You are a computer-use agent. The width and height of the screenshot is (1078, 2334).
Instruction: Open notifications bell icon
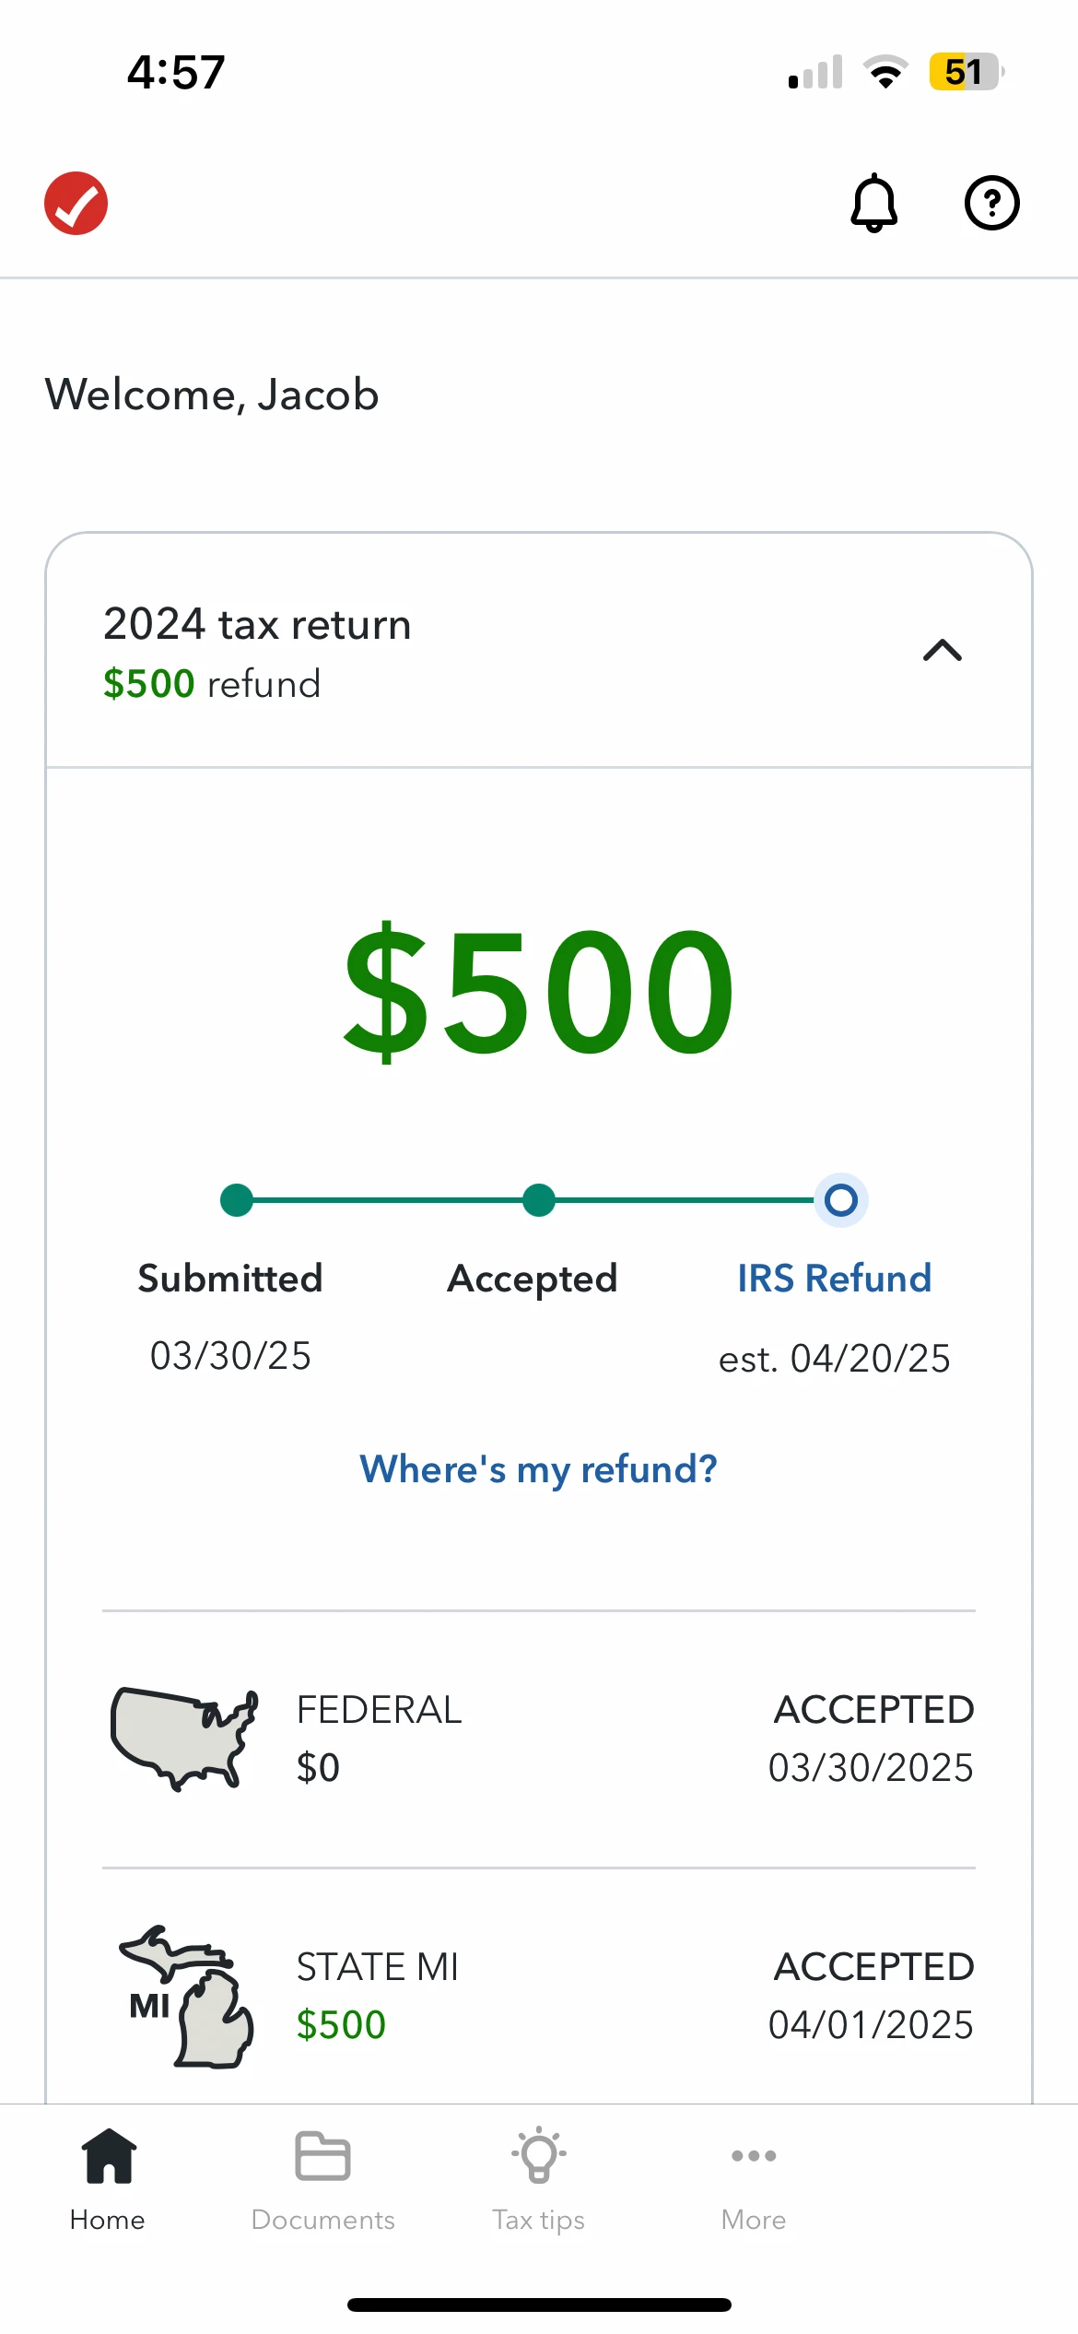coord(873,203)
